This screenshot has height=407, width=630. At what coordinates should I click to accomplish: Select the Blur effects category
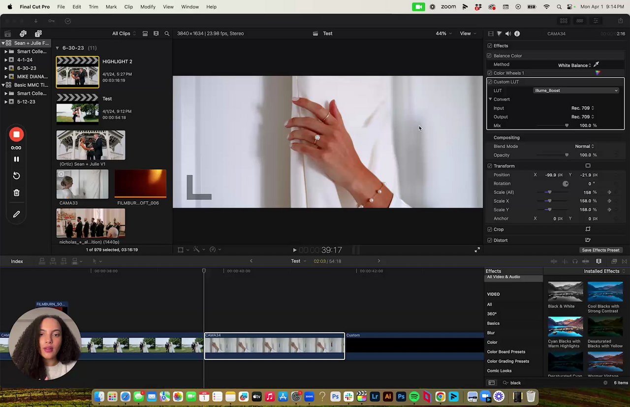click(491, 333)
